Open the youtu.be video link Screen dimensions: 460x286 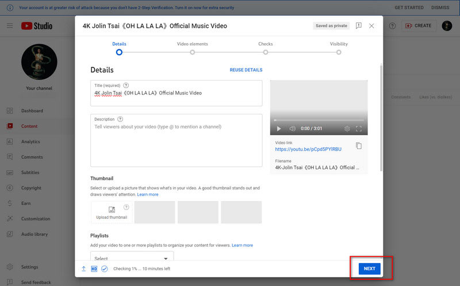point(308,149)
